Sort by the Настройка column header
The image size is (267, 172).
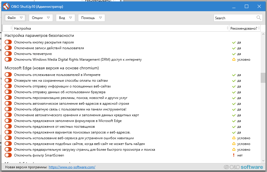click(121, 28)
